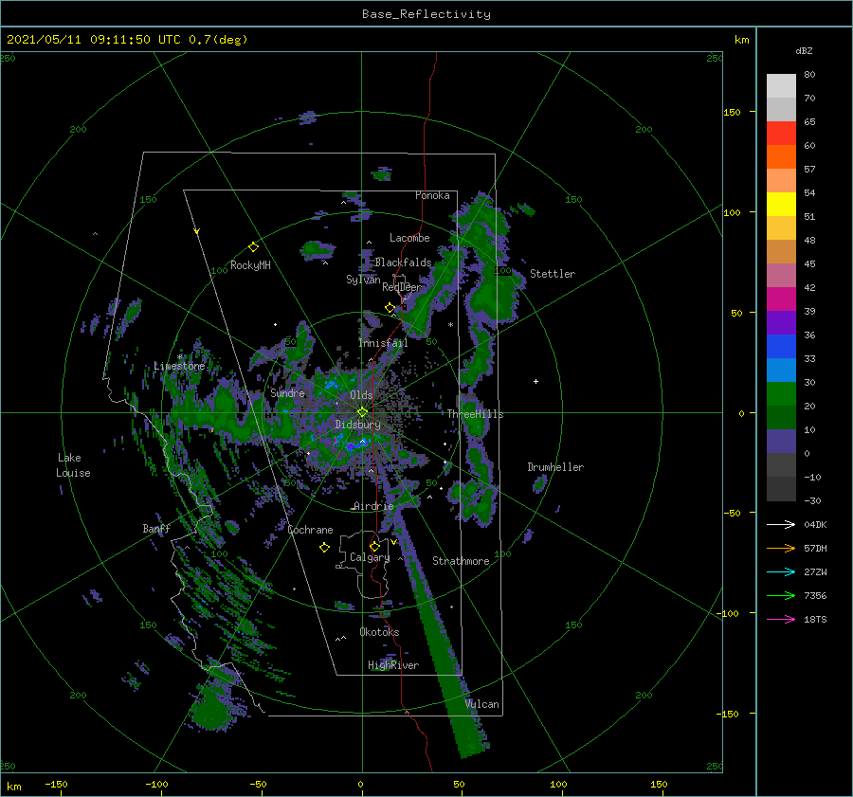
Task: Click the Blackfalds city label
Action: point(403,263)
